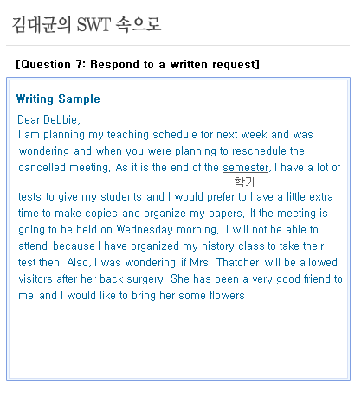Click the name 'Thatcher' in the text

238,263
